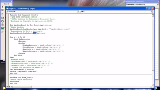
Task: Click the 'Agregar Datos' comment line
Action: (x=17, y=59)
